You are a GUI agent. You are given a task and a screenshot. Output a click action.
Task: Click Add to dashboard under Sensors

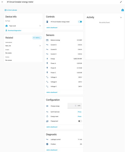tap(52, 92)
